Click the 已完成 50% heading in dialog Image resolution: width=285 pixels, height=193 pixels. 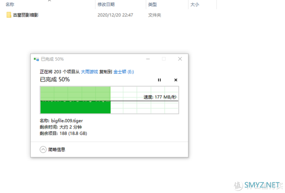pyautogui.click(x=55, y=79)
